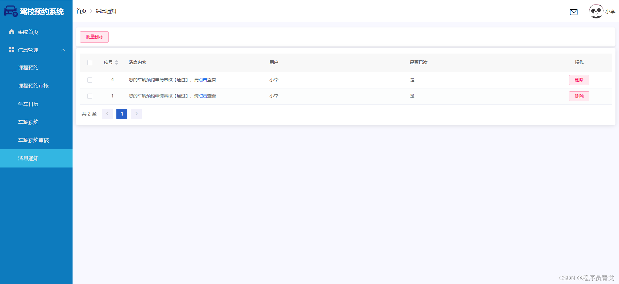This screenshot has width=619, height=284.
Task: Click user cell 小李 in row 1
Action: 274,96
